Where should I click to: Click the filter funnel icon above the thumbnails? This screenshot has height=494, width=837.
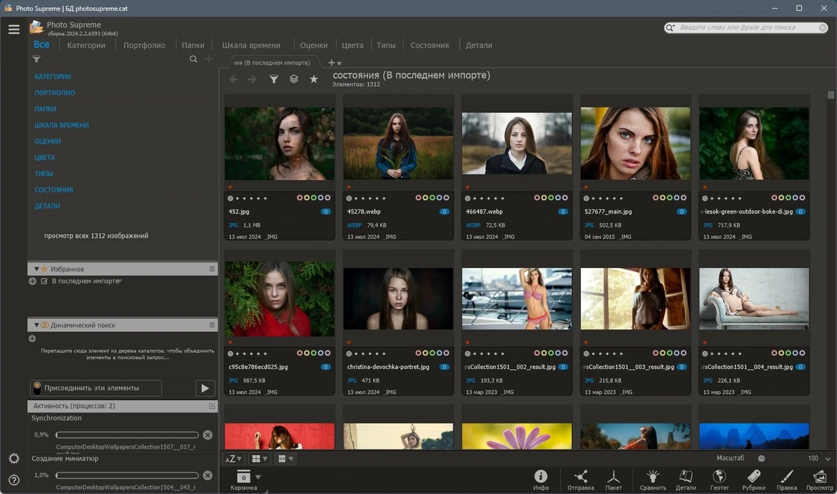274,80
